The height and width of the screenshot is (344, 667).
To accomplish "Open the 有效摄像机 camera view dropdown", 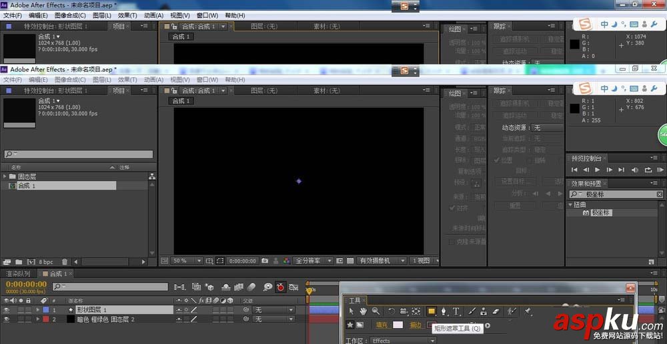I will 382,261.
